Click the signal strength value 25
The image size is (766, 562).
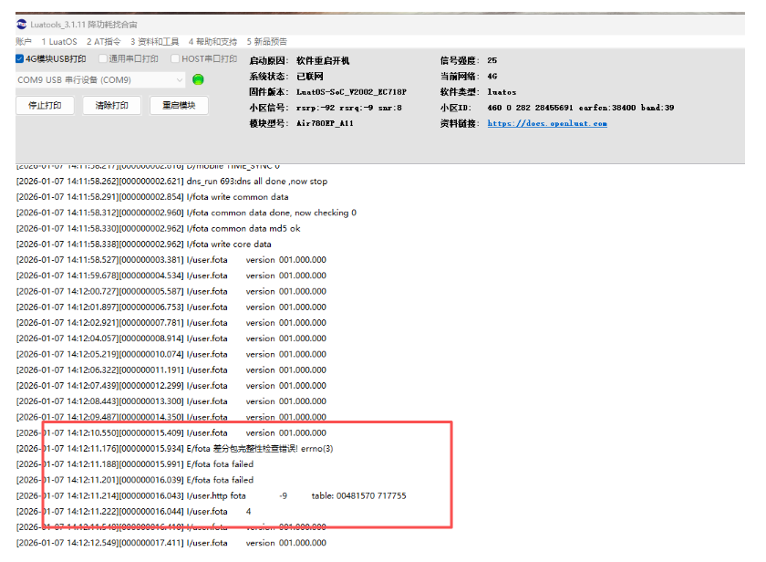click(x=492, y=60)
